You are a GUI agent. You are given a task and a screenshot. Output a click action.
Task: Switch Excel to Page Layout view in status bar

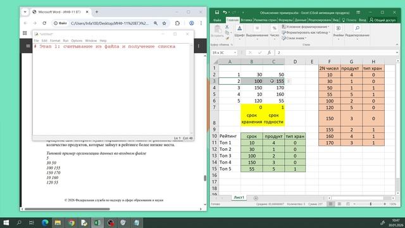[x=339, y=204]
